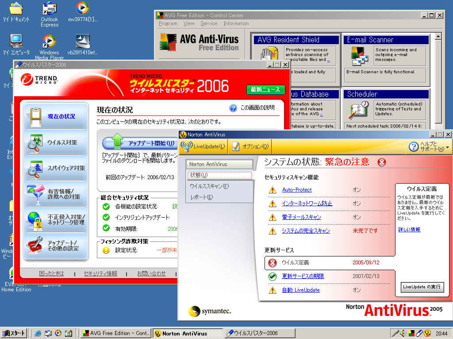This screenshot has height=339, width=453.
Task: Open 更新サービスの期限 link
Action: pyautogui.click(x=303, y=276)
